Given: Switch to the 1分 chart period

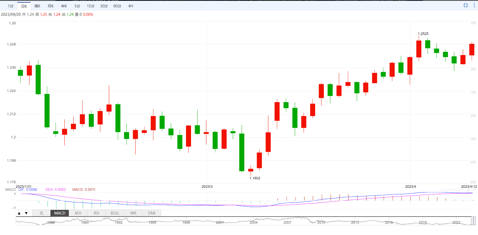Looking at the screenshot, I should click(11, 6).
